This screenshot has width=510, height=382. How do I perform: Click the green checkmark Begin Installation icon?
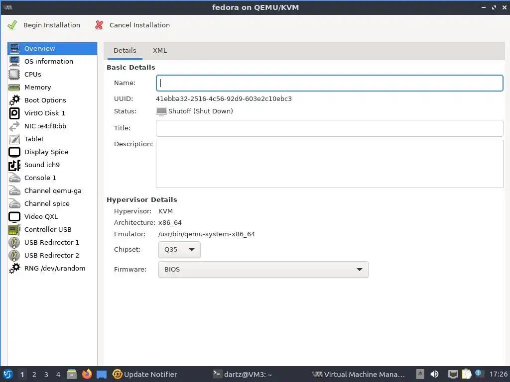click(12, 25)
